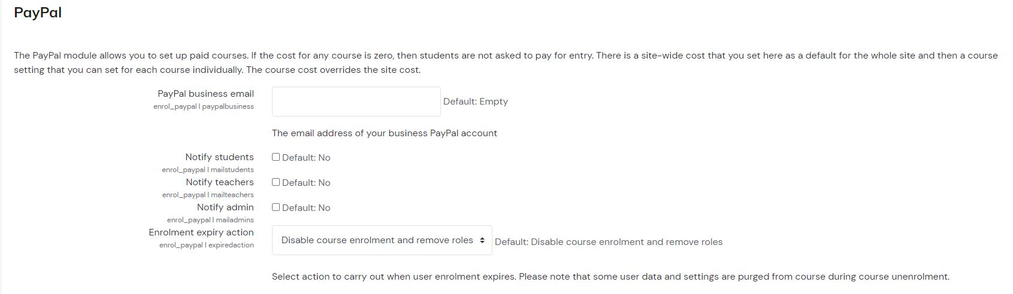Click the Notify admin label
The image size is (1013, 294).
(225, 207)
